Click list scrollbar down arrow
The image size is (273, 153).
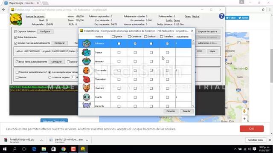point(193,106)
